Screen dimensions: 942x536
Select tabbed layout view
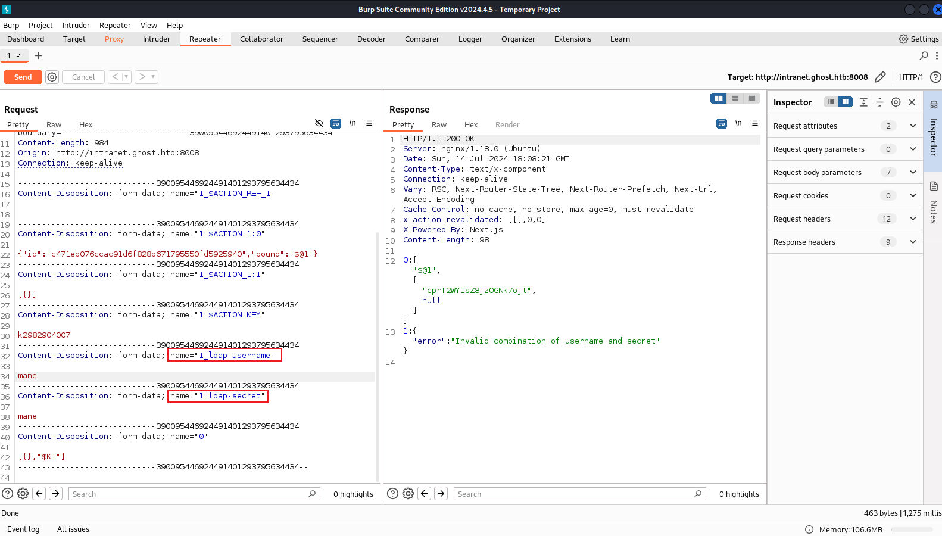coord(752,98)
